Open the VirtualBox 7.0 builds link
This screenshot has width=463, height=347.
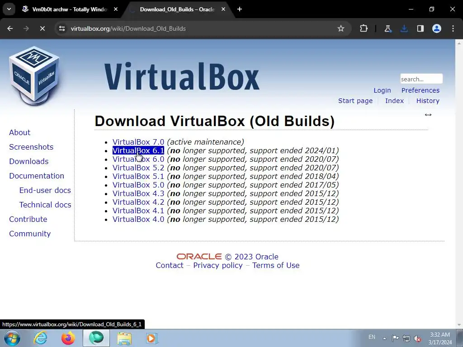(x=138, y=142)
